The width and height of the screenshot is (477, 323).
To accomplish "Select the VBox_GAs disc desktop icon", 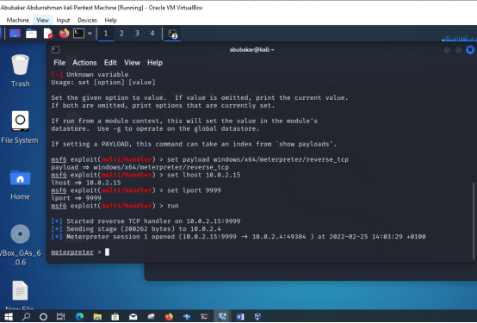I will click(x=20, y=245).
